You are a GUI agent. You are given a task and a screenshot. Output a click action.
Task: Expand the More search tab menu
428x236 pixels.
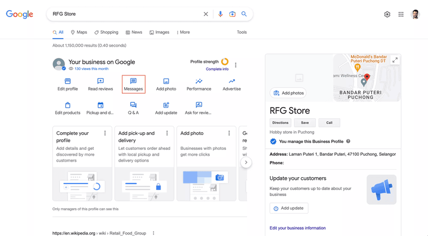coord(183,32)
